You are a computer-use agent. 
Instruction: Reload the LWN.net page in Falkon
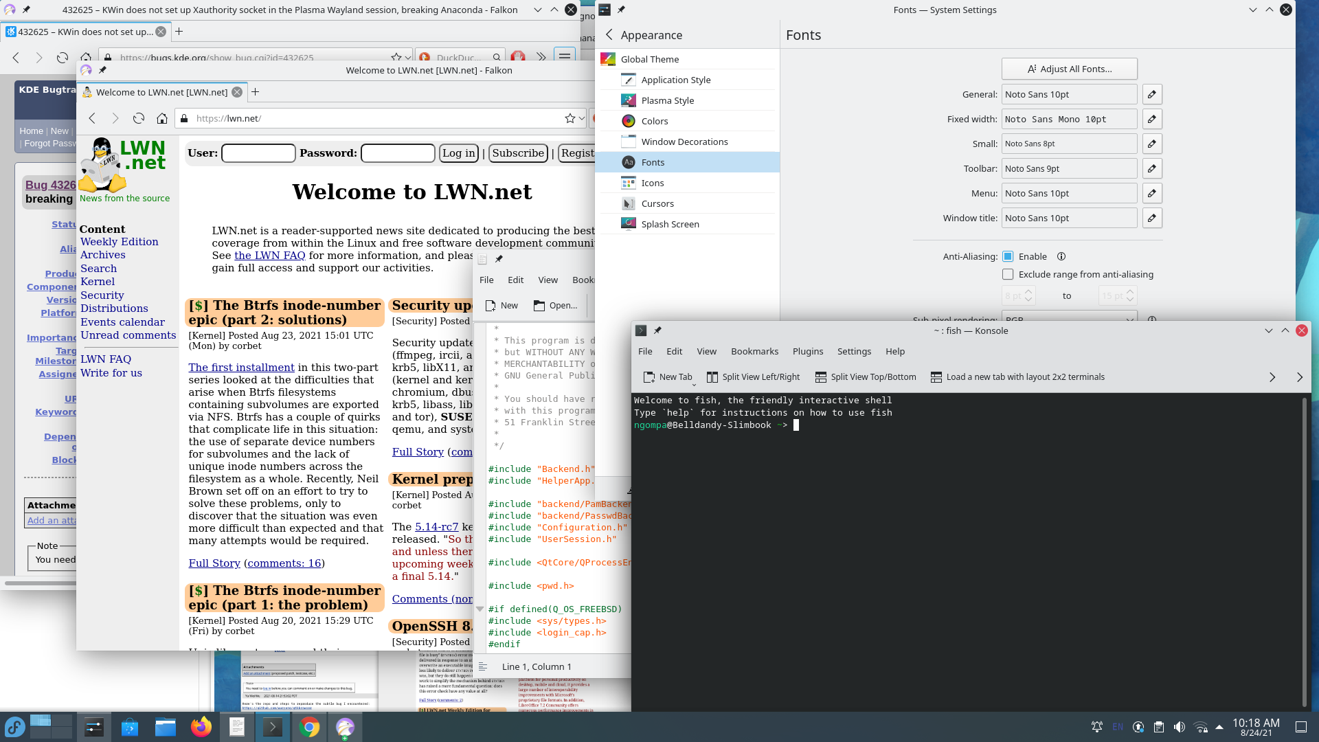click(139, 118)
